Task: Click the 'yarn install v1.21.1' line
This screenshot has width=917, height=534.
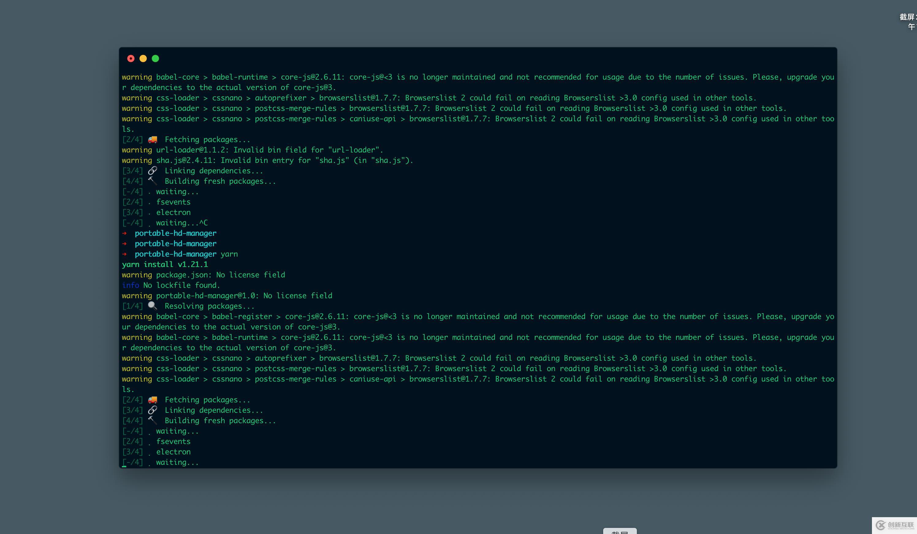Action: pos(165,264)
